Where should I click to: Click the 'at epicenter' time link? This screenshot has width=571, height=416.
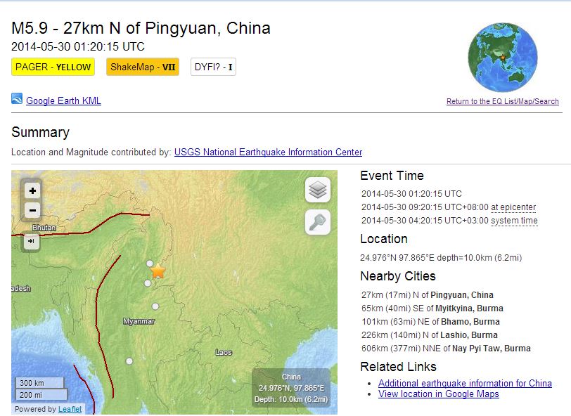click(x=513, y=207)
